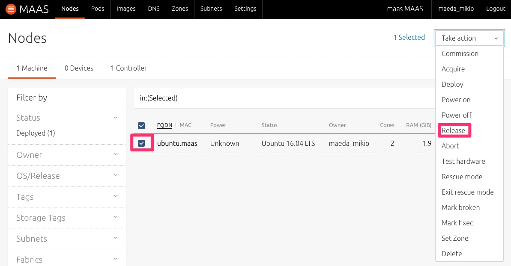This screenshot has height=266, width=511.
Task: Choose Release from the action menu
Action: click(x=453, y=130)
